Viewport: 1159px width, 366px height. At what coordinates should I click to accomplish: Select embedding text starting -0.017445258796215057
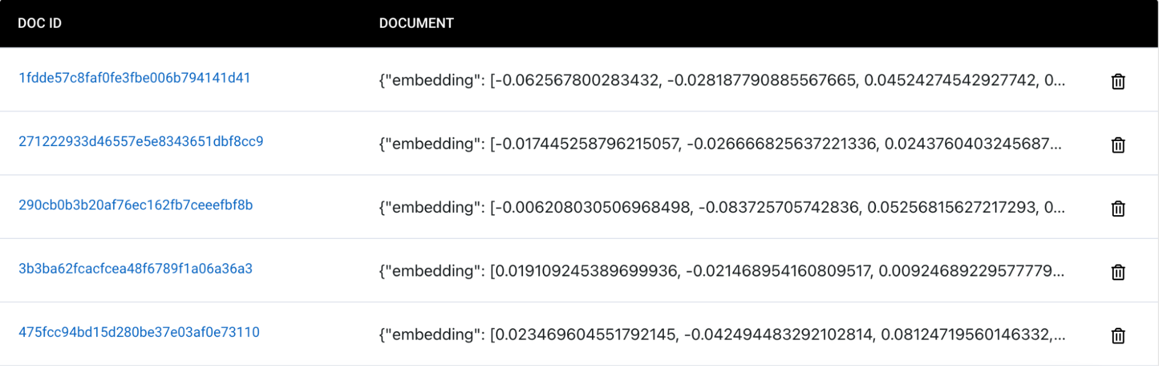[720, 144]
